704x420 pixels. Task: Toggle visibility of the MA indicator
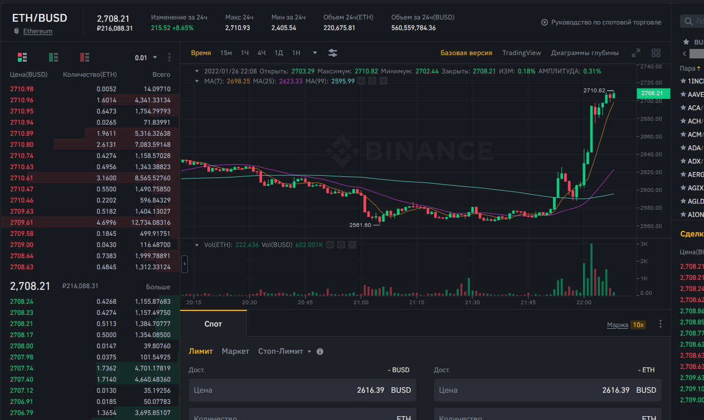click(x=361, y=81)
